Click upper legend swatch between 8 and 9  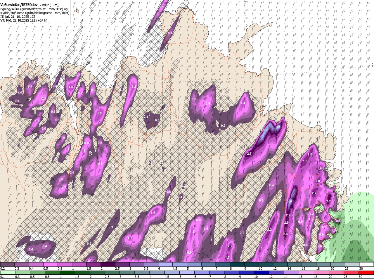coord(237,264)
